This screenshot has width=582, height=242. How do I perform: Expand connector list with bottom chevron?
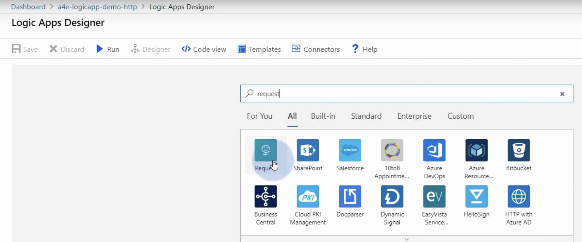pyautogui.click(x=407, y=239)
